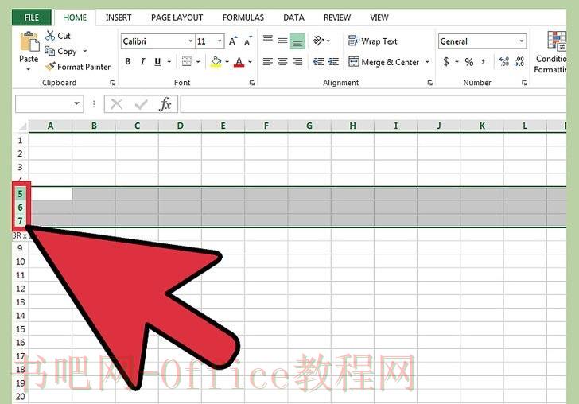Expand the Copy options arrow
579x404 pixels.
[x=84, y=51]
